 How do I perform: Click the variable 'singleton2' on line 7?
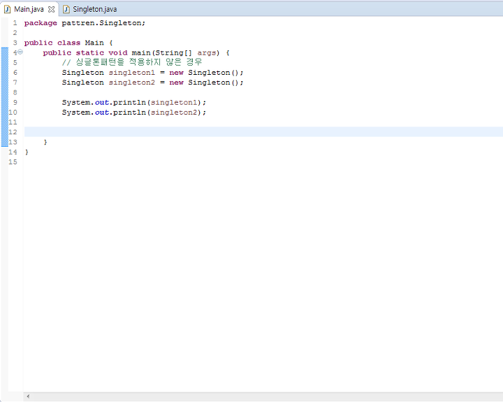(x=132, y=82)
